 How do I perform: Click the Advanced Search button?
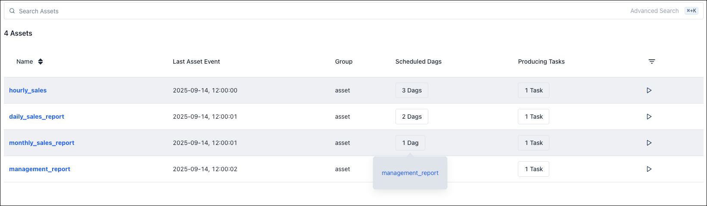pos(654,11)
